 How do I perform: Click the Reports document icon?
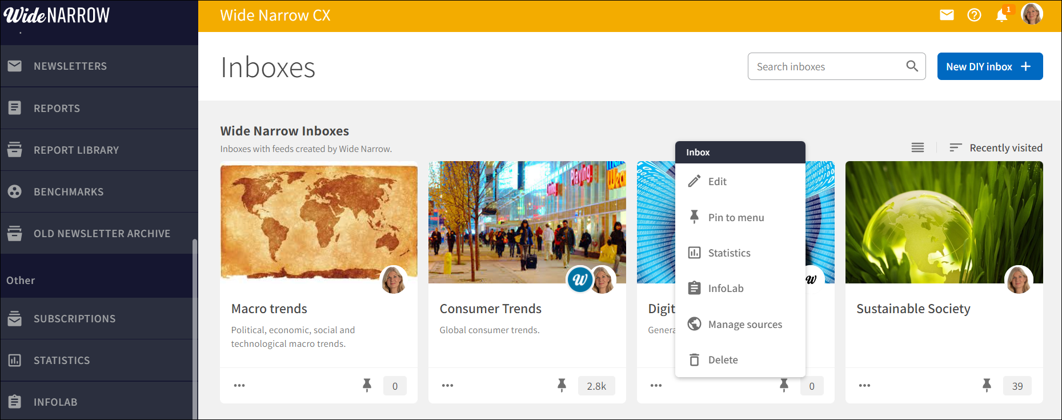(15, 108)
